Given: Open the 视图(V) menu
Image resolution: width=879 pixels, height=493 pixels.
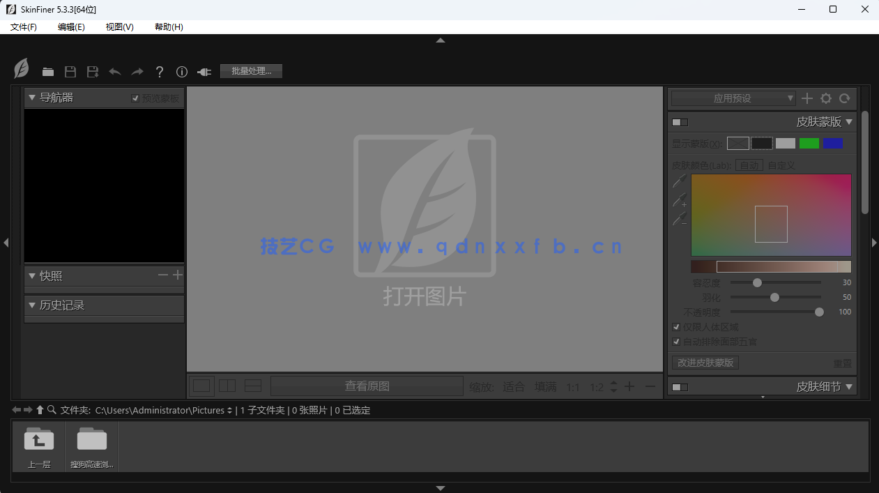Looking at the screenshot, I should tap(119, 26).
